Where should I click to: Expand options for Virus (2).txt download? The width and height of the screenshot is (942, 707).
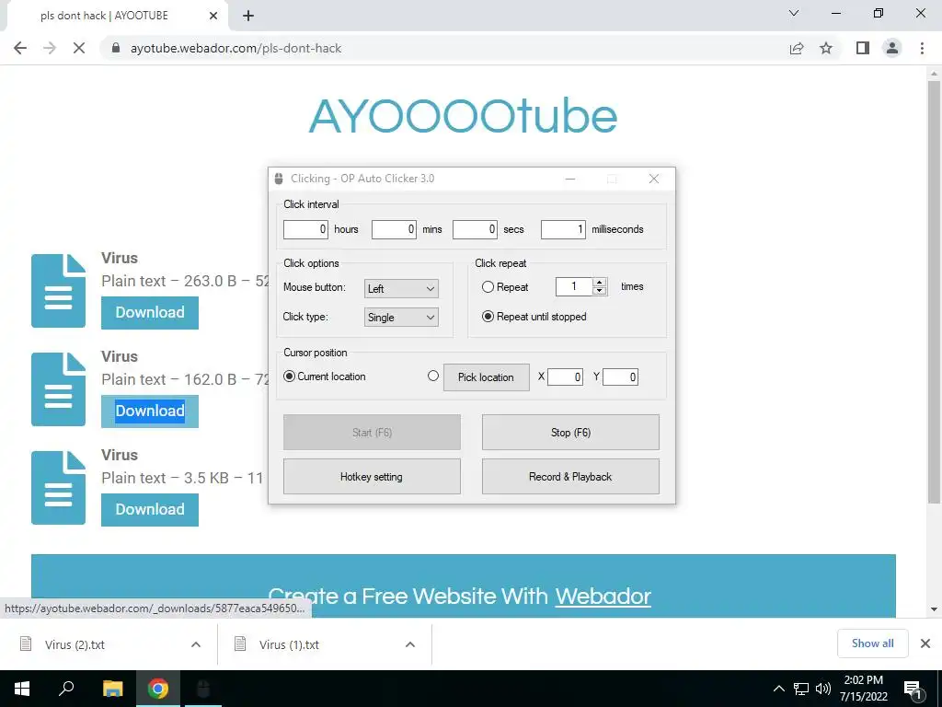pyautogui.click(x=196, y=644)
